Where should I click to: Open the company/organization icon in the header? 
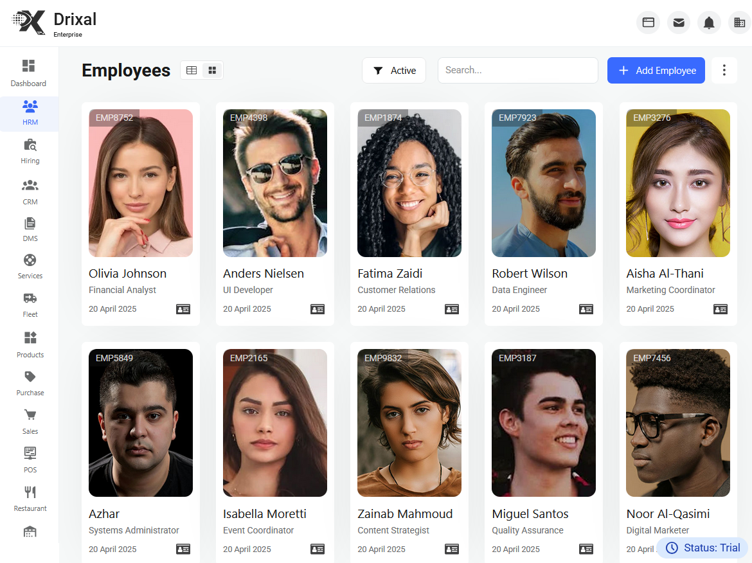tap(739, 22)
